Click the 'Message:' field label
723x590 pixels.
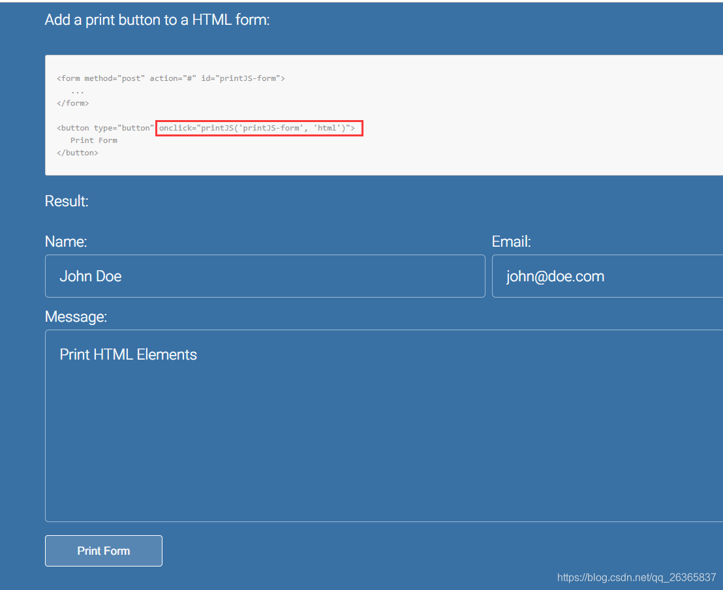point(76,317)
